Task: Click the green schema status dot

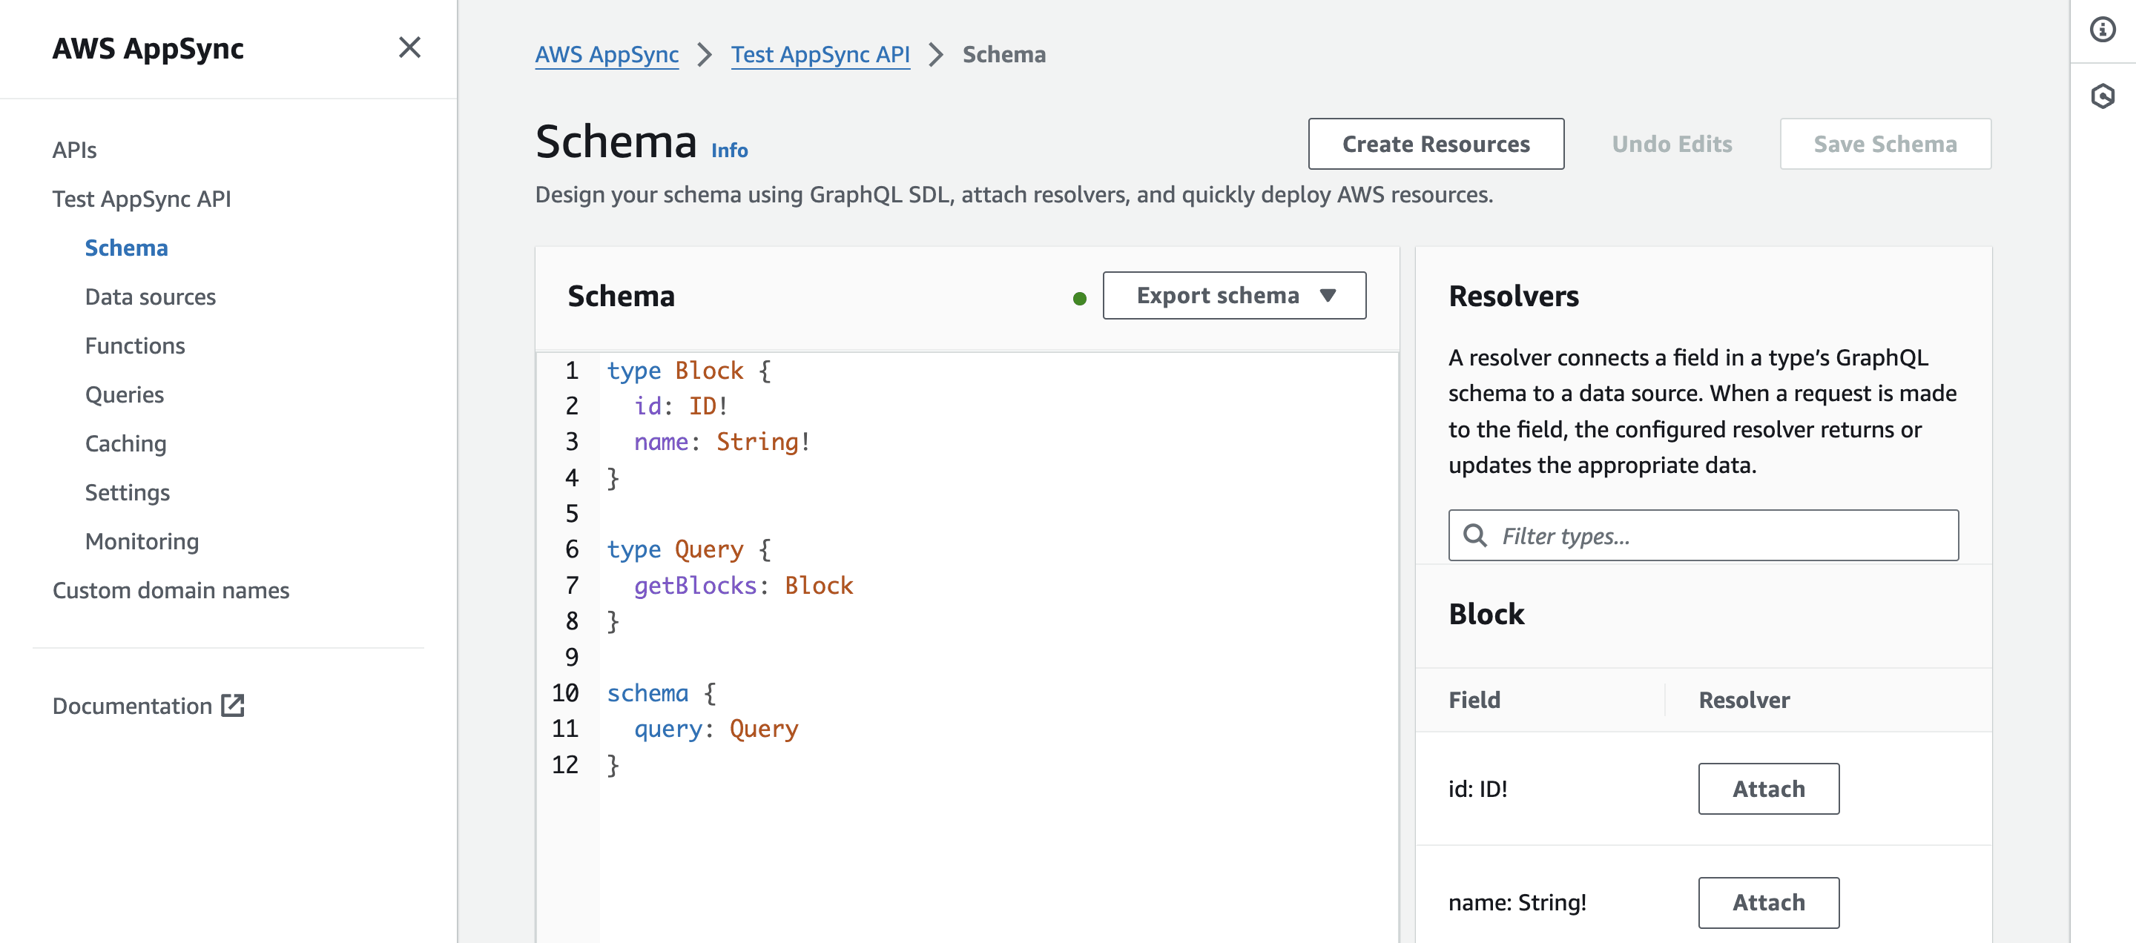Action: [1079, 298]
